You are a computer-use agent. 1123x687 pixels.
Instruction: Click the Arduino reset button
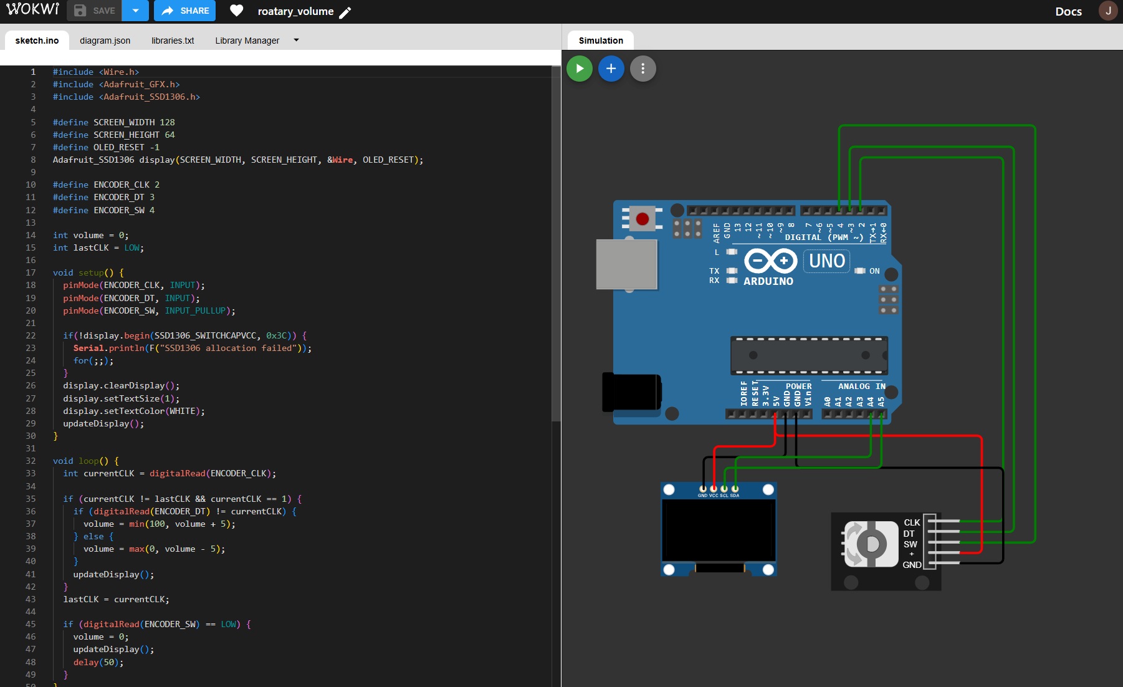(x=643, y=219)
